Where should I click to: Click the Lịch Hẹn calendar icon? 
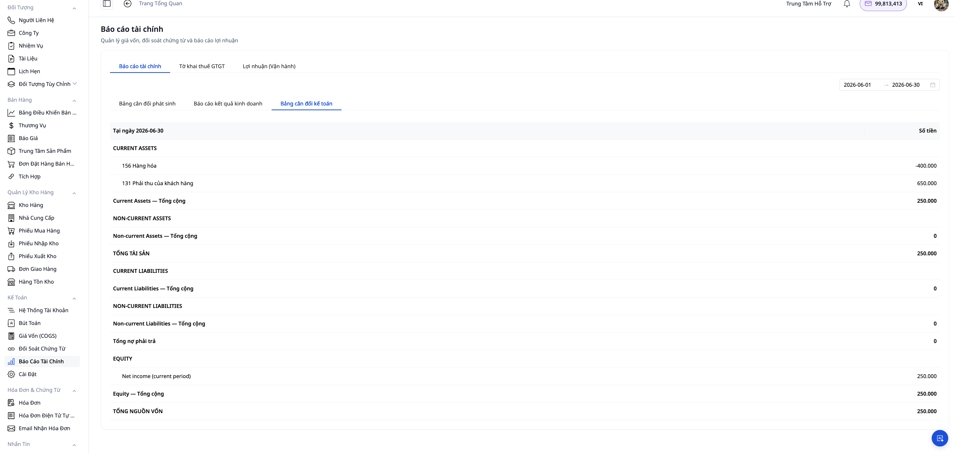click(x=12, y=71)
